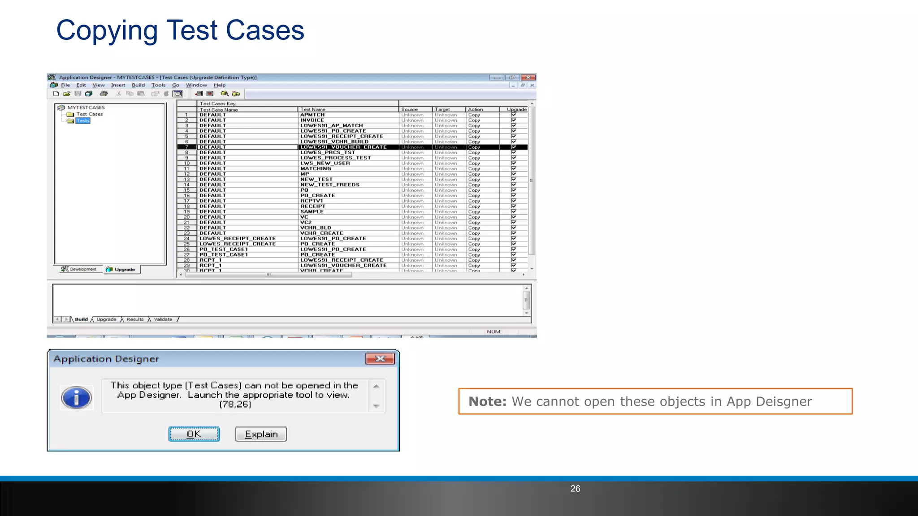Open the Help menu
Image resolution: width=918 pixels, height=516 pixels.
click(x=220, y=85)
